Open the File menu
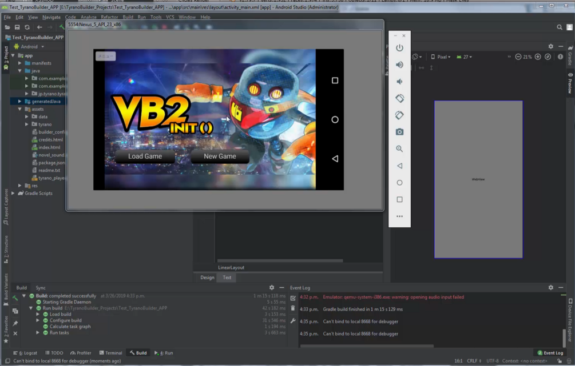Viewport: 575px width, 366px height. (x=7, y=17)
